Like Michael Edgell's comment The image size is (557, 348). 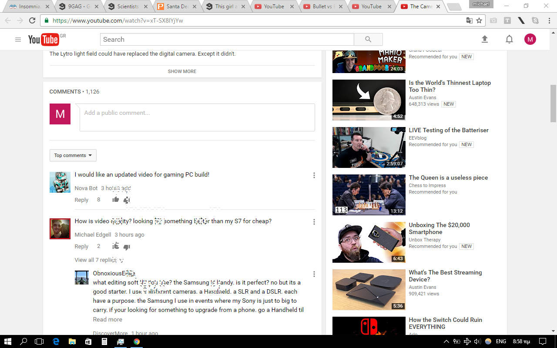pyautogui.click(x=116, y=246)
